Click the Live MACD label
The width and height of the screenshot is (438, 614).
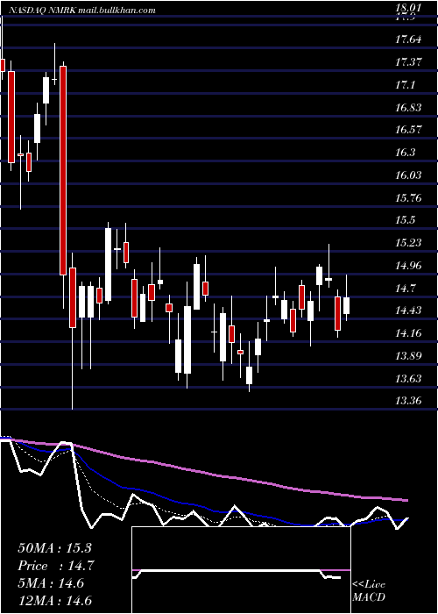[369, 590]
